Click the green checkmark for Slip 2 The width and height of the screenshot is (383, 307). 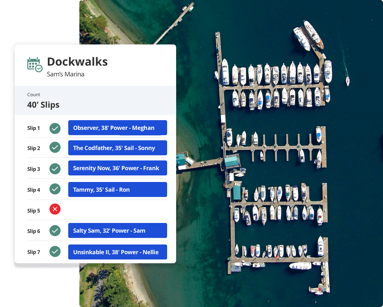[x=55, y=148]
